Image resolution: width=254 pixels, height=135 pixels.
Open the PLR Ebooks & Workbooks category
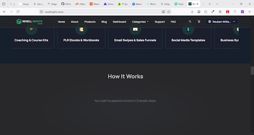pos(81,38)
